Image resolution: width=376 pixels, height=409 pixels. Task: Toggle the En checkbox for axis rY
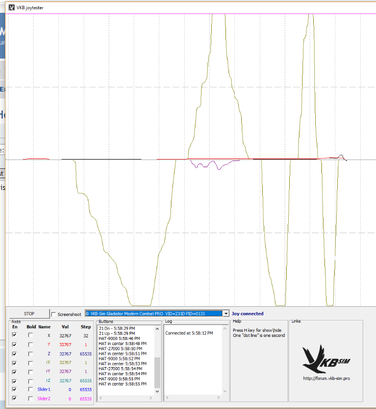pos(14,372)
